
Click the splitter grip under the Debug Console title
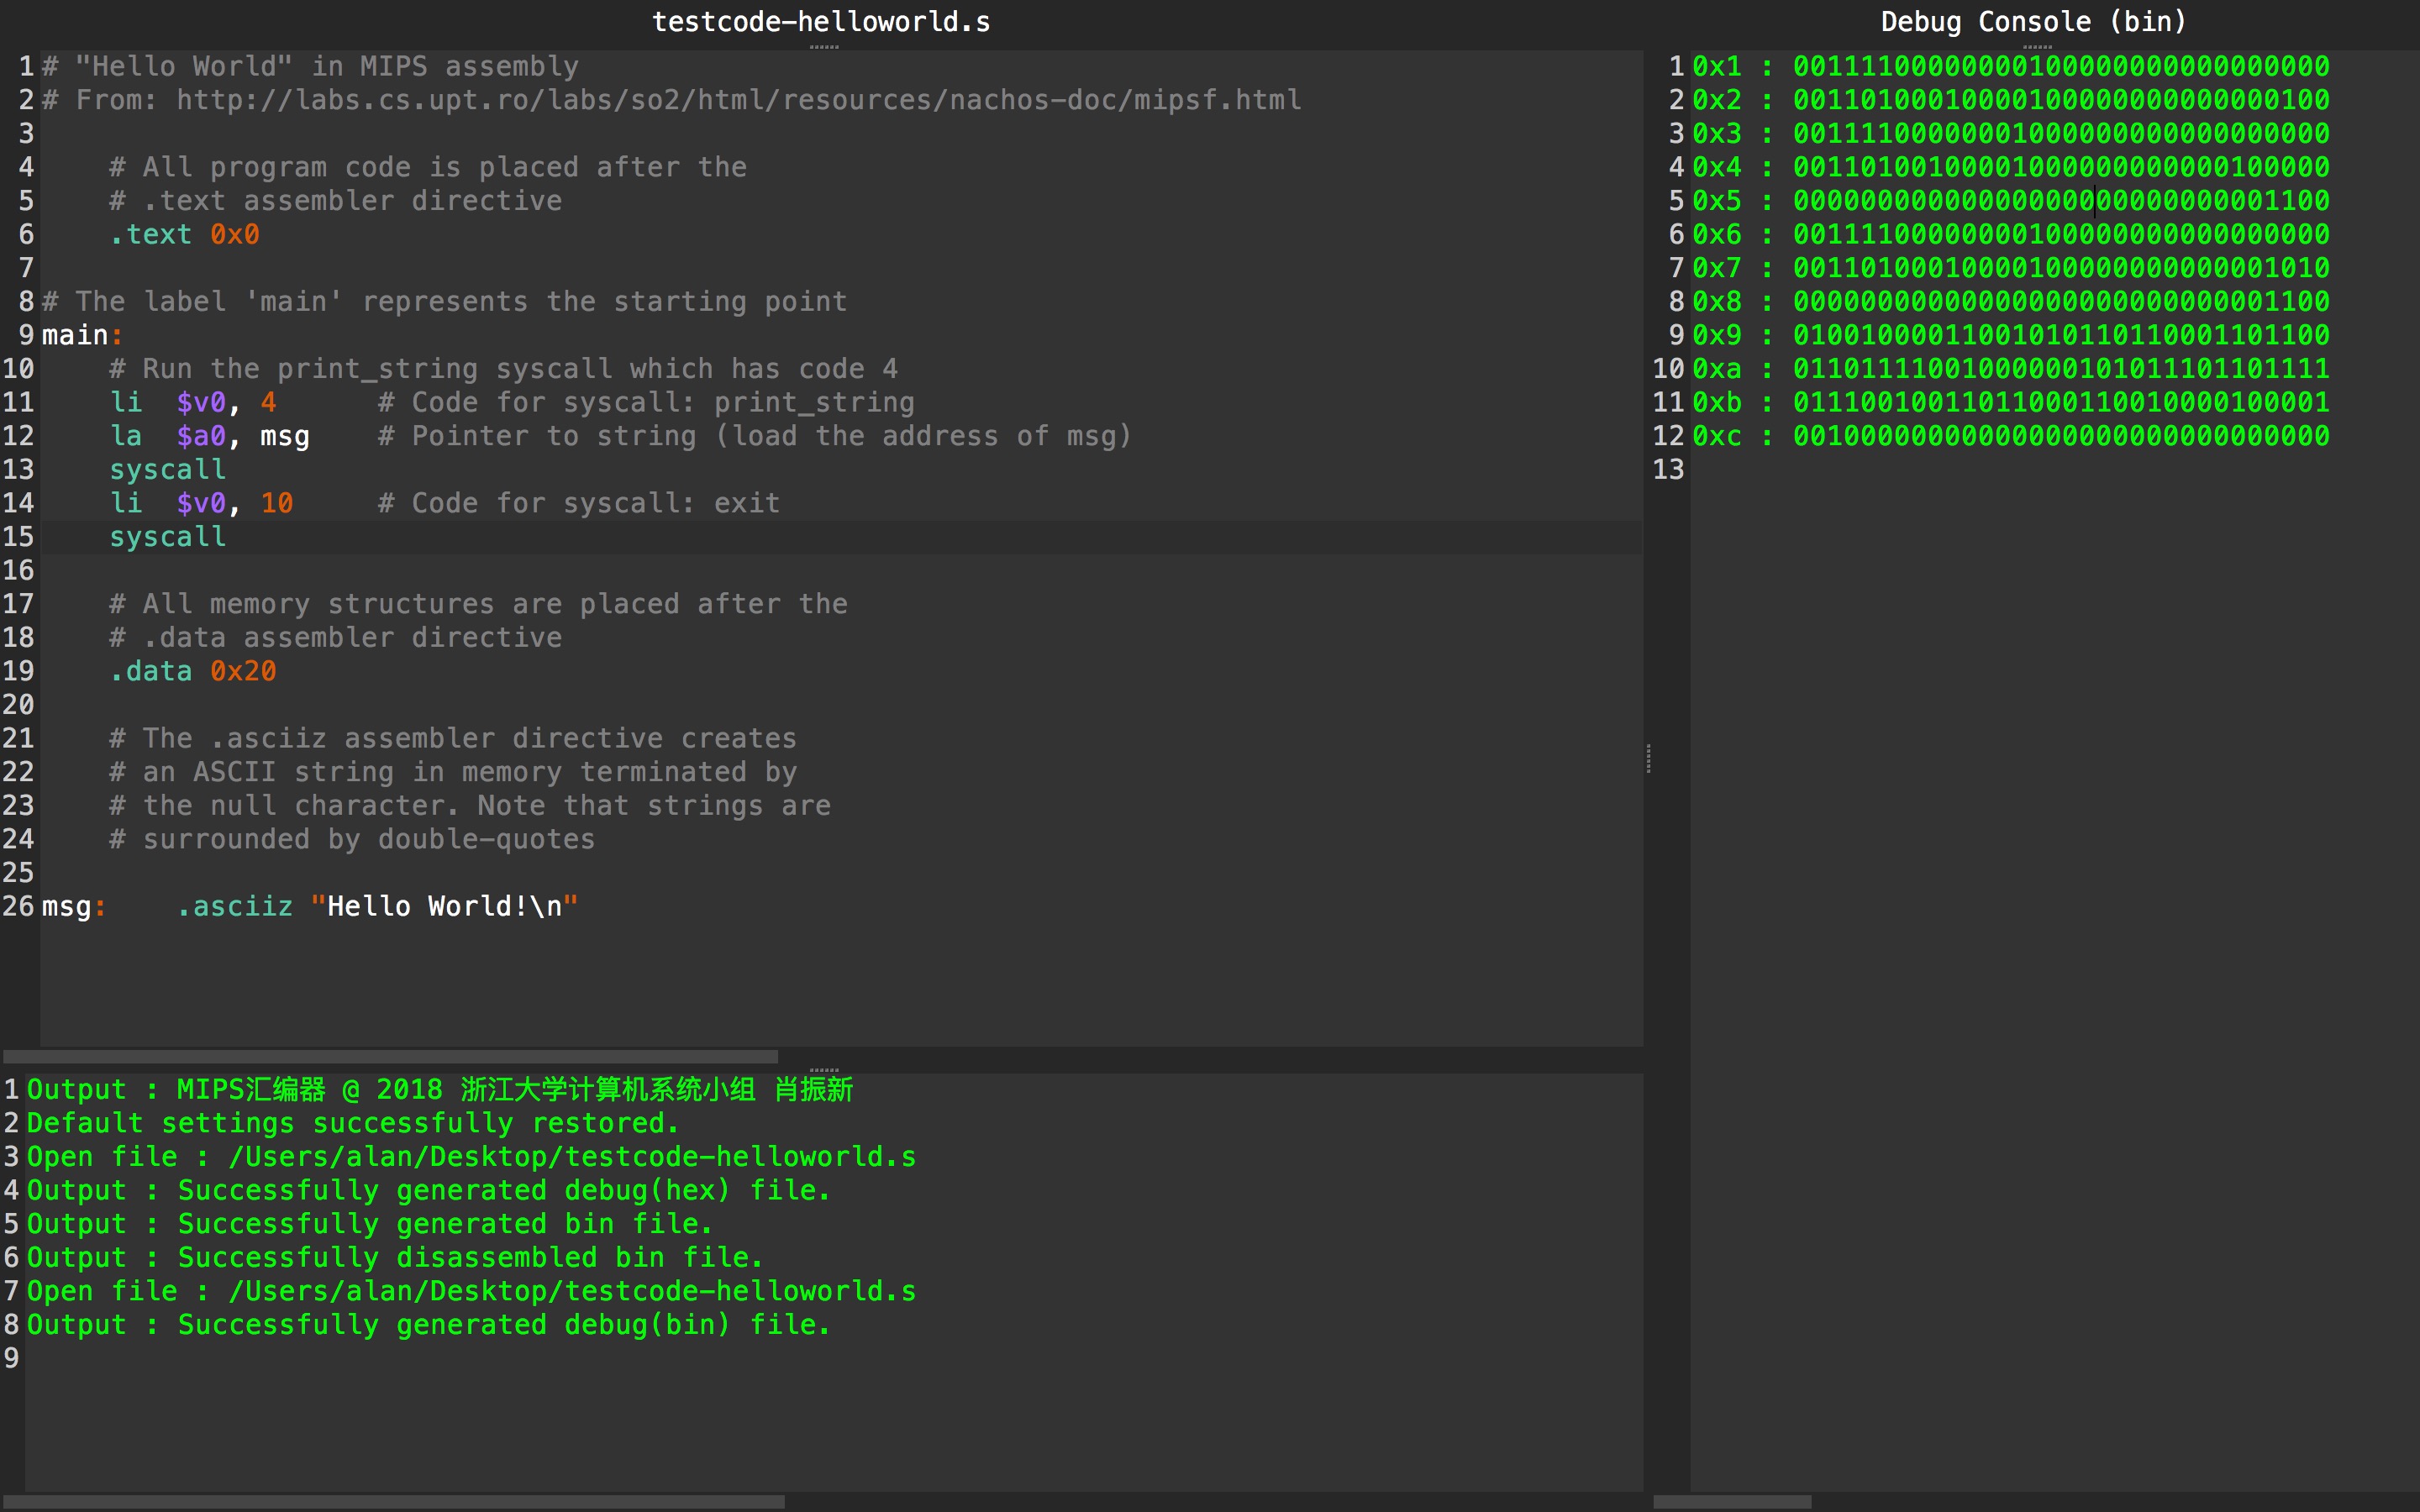[2036, 46]
